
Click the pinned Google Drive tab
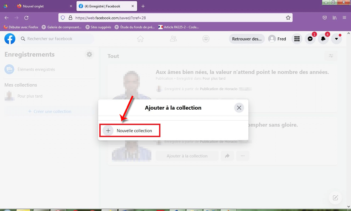pos(6,6)
